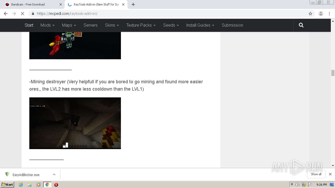The height and width of the screenshot is (188, 335).
Task: Click the page vertical scrollbar thumb
Action: click(x=333, y=73)
